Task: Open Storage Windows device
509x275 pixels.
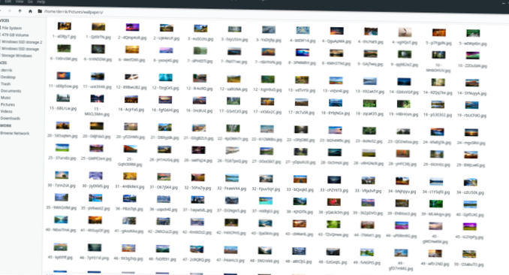Action: (17, 56)
